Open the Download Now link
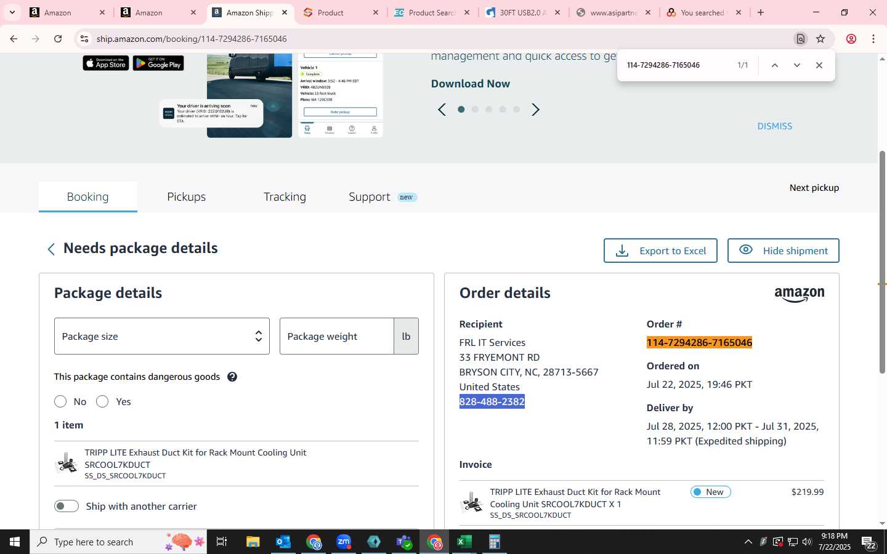 click(x=471, y=84)
